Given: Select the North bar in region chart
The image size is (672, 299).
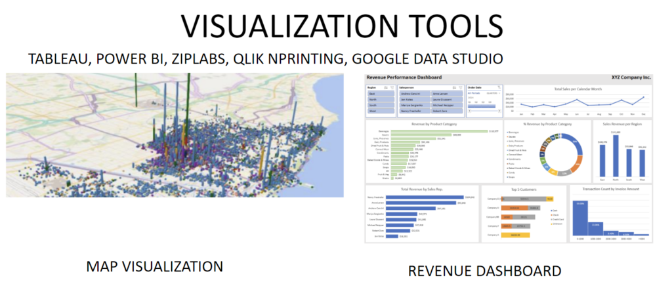Looking at the screenshot, I should pos(616,155).
